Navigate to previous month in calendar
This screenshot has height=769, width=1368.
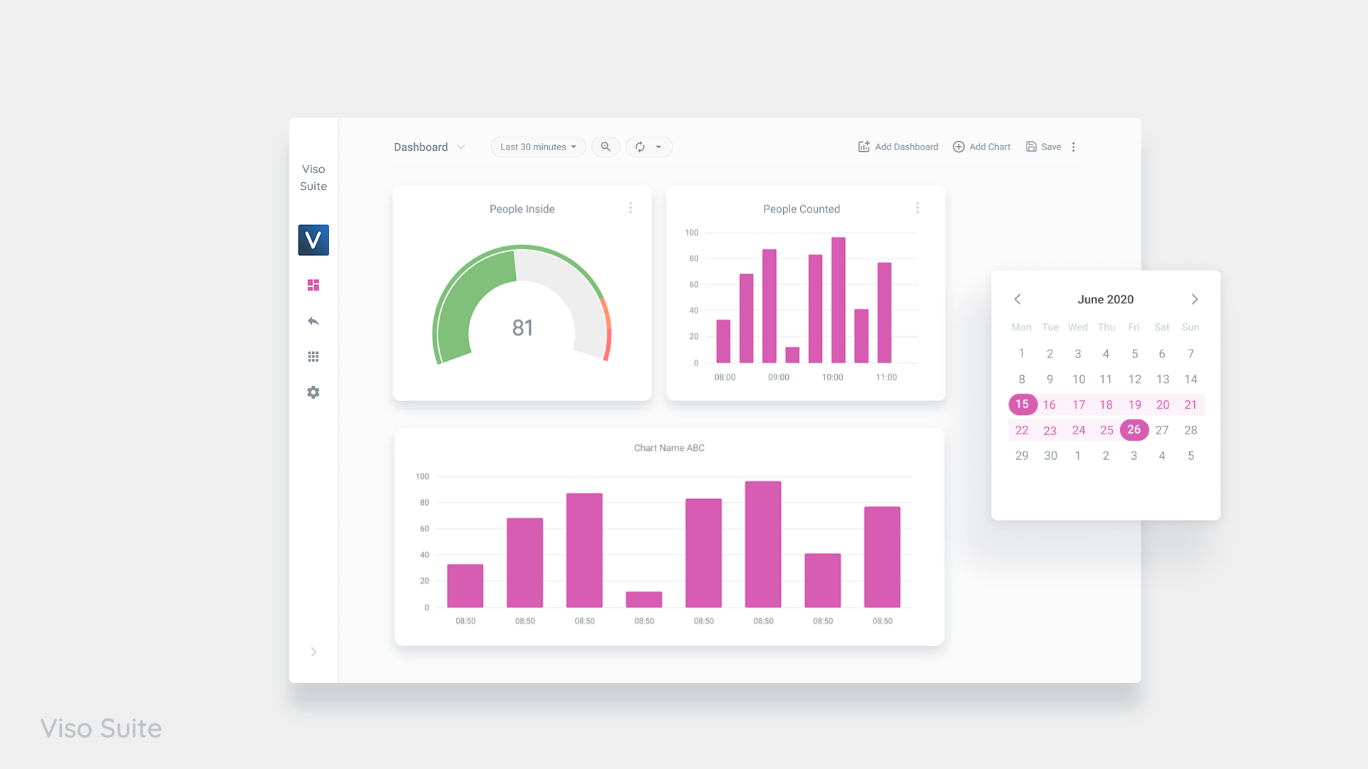1017,298
